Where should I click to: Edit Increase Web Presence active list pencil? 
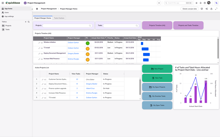42,93
